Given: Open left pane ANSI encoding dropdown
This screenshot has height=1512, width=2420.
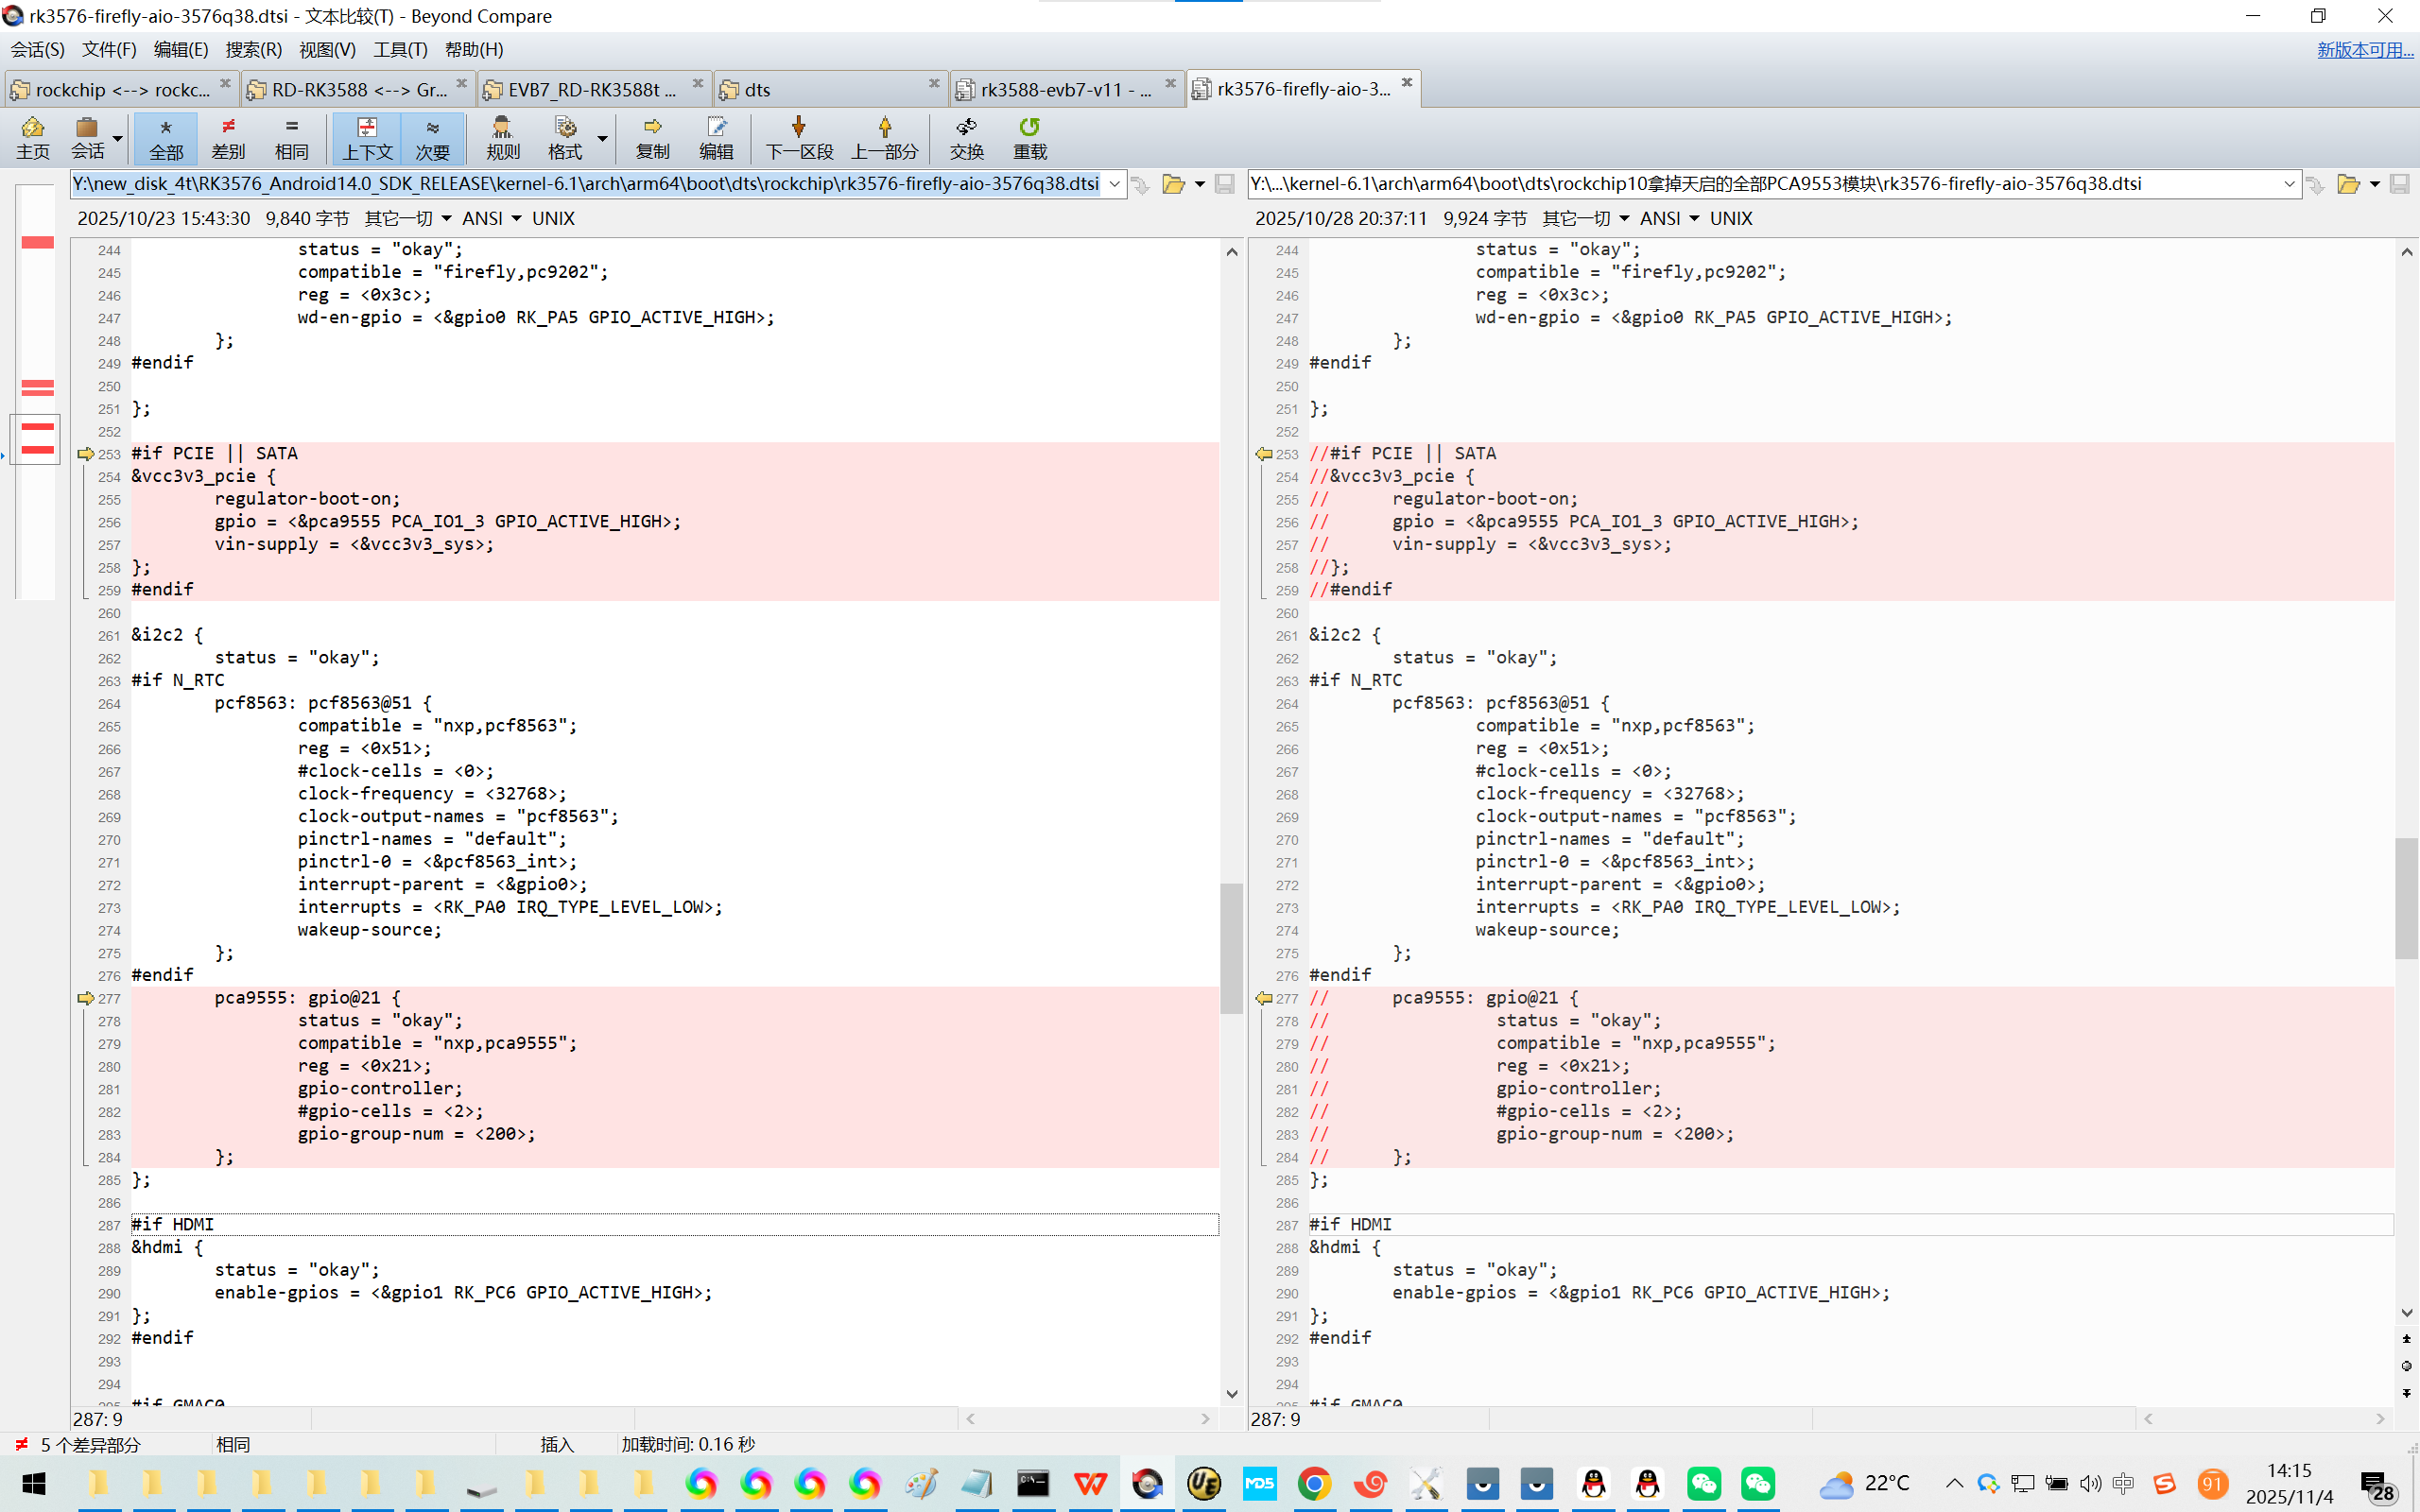Looking at the screenshot, I should pos(516,218).
